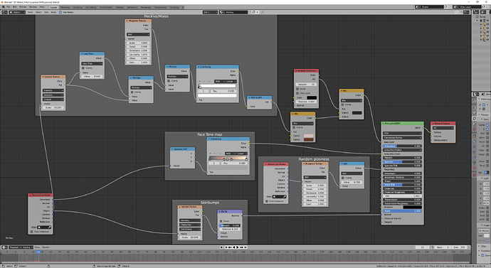The image size is (491, 268).
Task: Open the Keying popover in the timeline
Action: click(27, 247)
